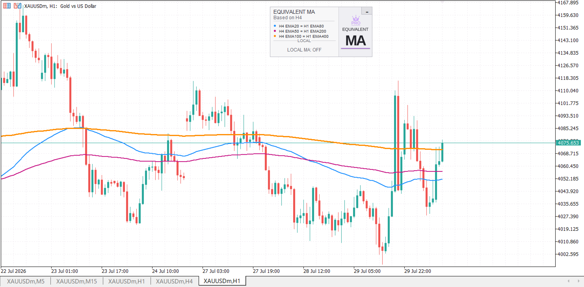Open the Depth of Market icon
Image resolution: width=584 pixels, height=287 pixels.
pyautogui.click(x=17, y=6)
